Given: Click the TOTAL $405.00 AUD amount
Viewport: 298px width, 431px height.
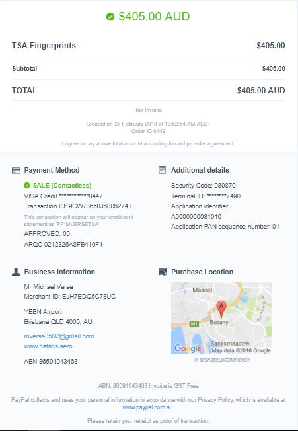Looking at the screenshot, I should point(261,91).
